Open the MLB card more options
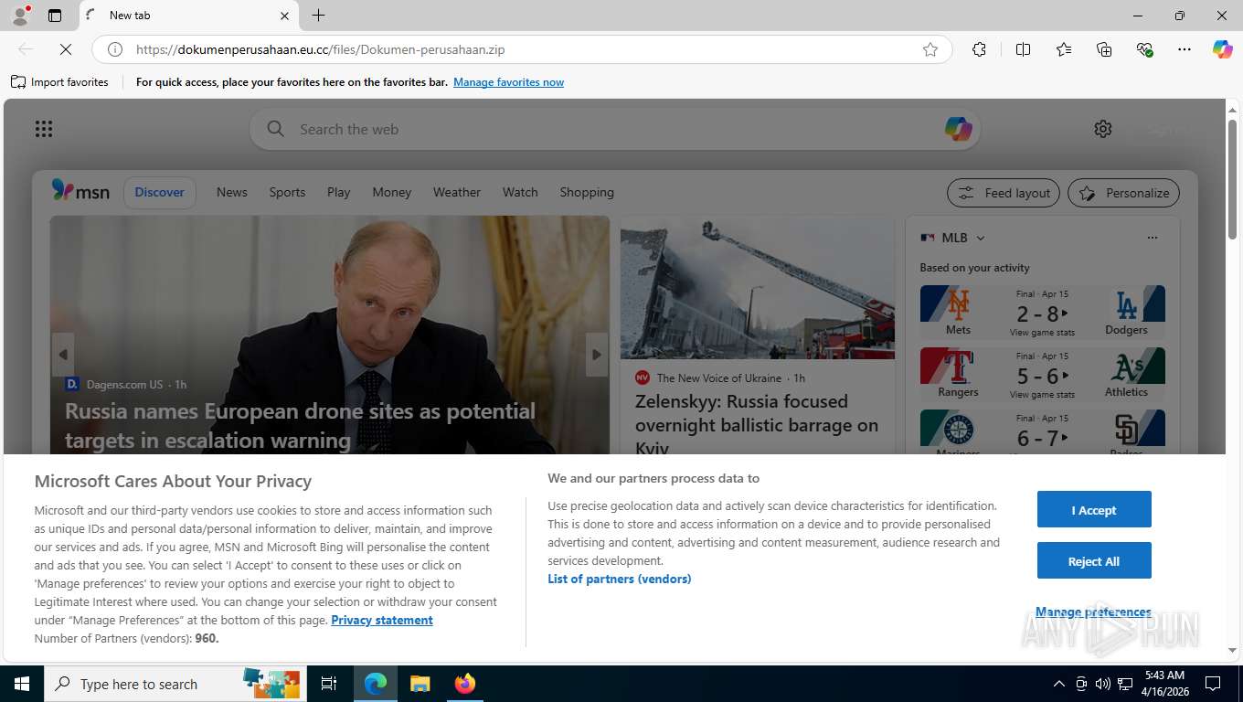 [1153, 238]
